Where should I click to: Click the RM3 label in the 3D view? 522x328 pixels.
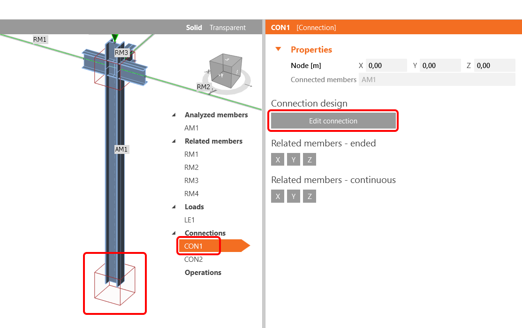coord(121,53)
